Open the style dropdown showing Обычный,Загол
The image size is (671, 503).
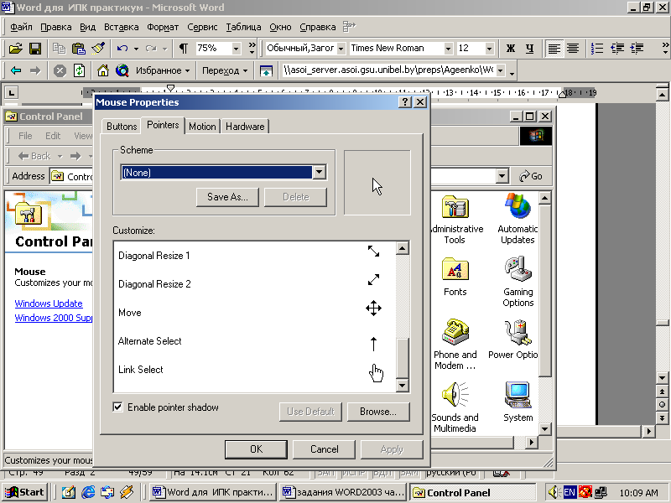[341, 49]
